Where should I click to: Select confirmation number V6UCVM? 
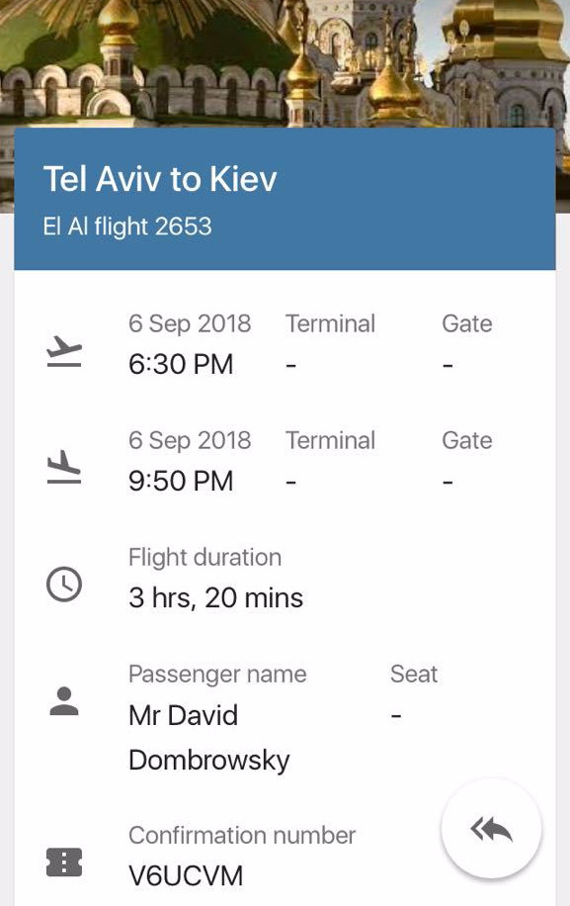pos(186,876)
